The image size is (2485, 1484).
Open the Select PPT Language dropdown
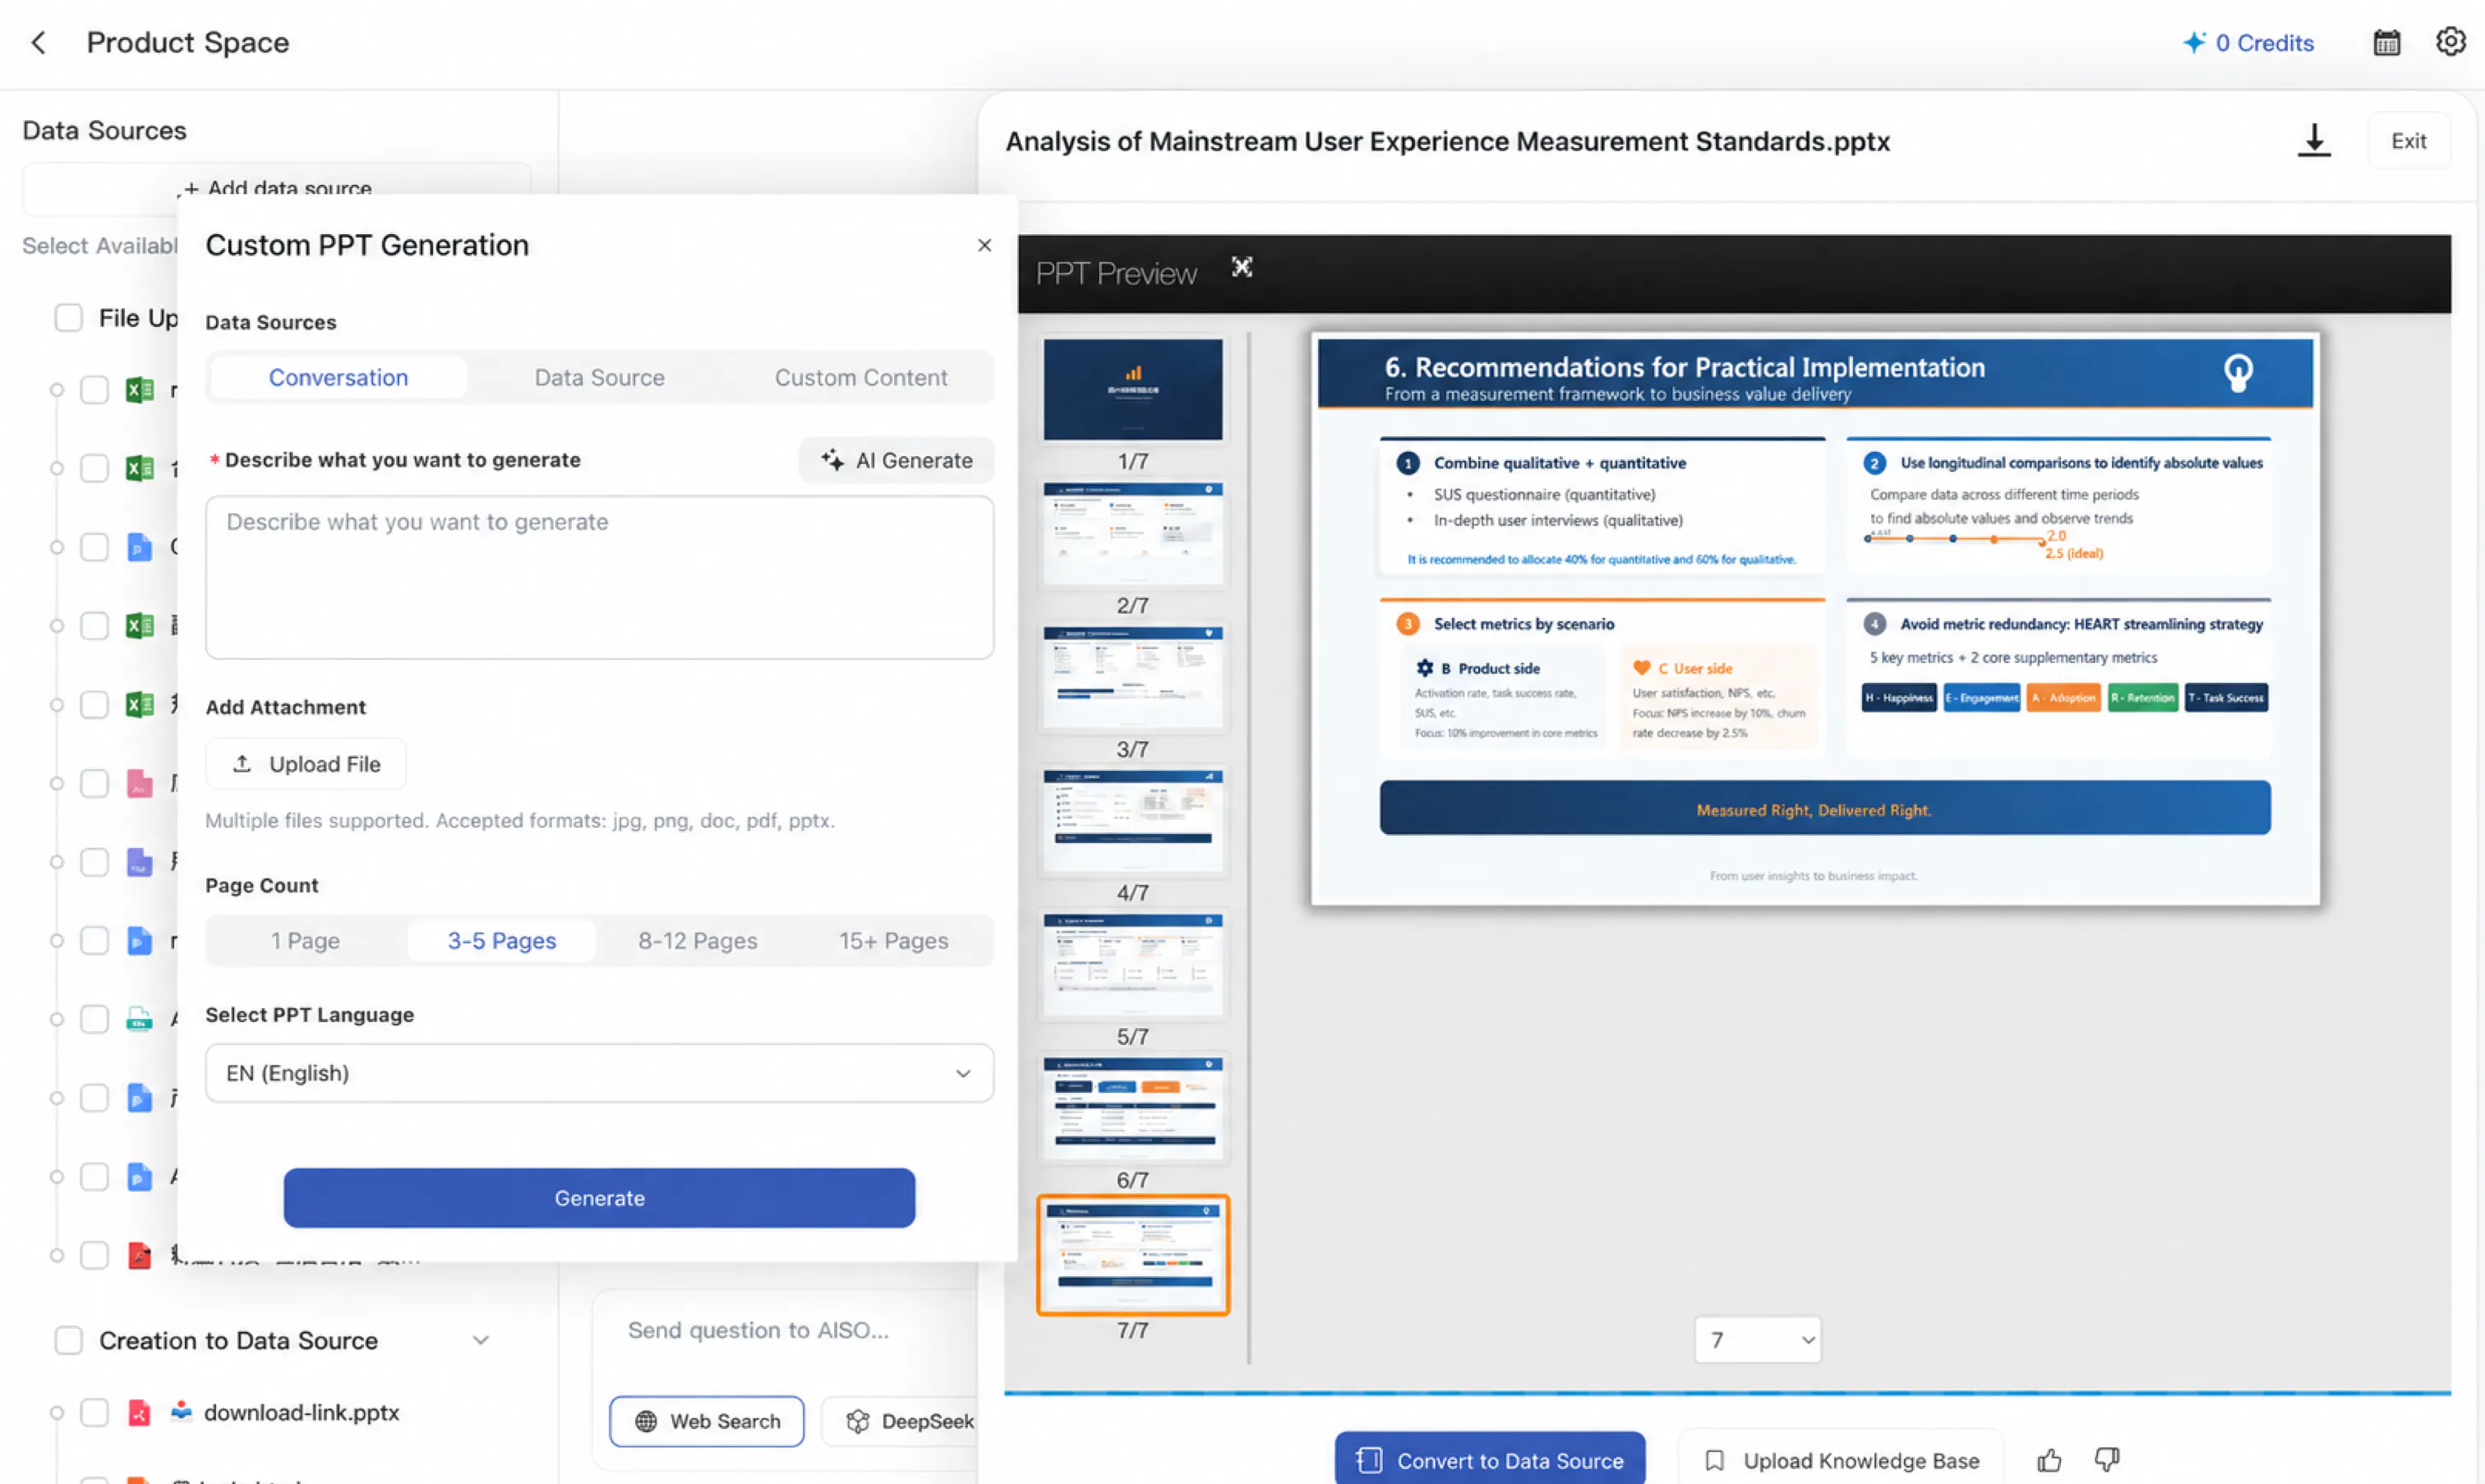pos(599,1073)
